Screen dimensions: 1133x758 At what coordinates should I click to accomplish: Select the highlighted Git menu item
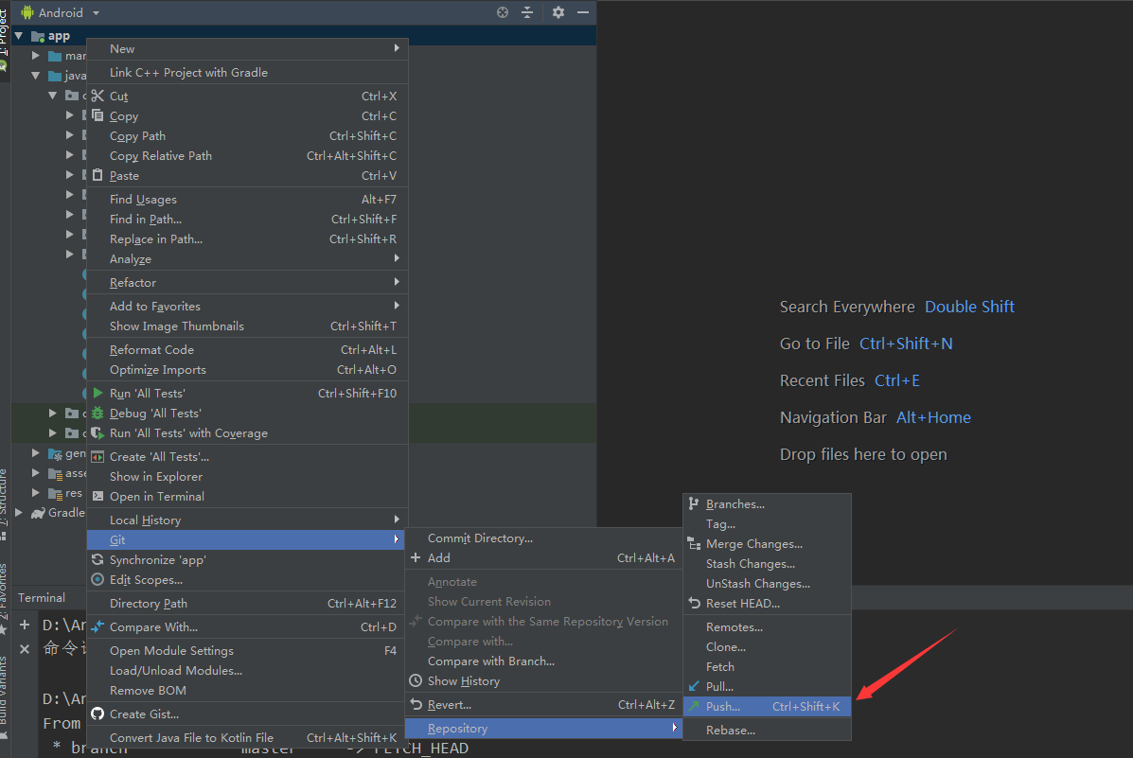[x=246, y=539]
